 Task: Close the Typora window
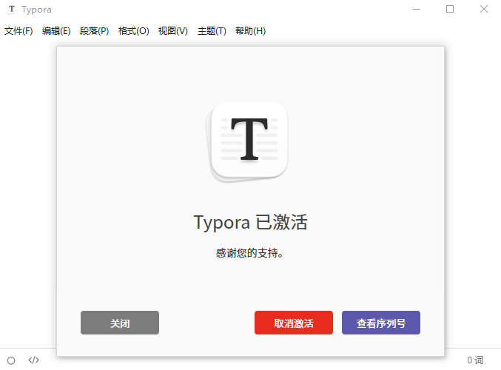pyautogui.click(x=484, y=9)
